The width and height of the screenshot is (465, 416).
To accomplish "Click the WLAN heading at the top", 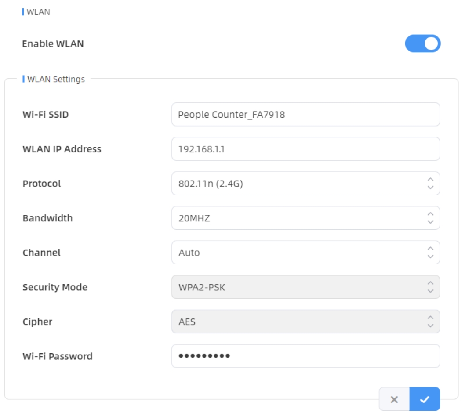I will pyautogui.click(x=38, y=12).
